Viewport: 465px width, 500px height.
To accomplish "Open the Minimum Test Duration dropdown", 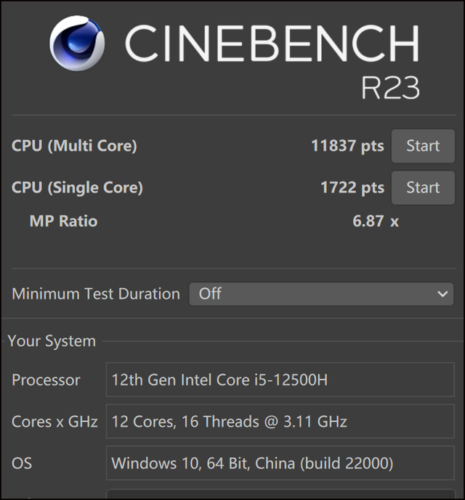I will coord(321,294).
